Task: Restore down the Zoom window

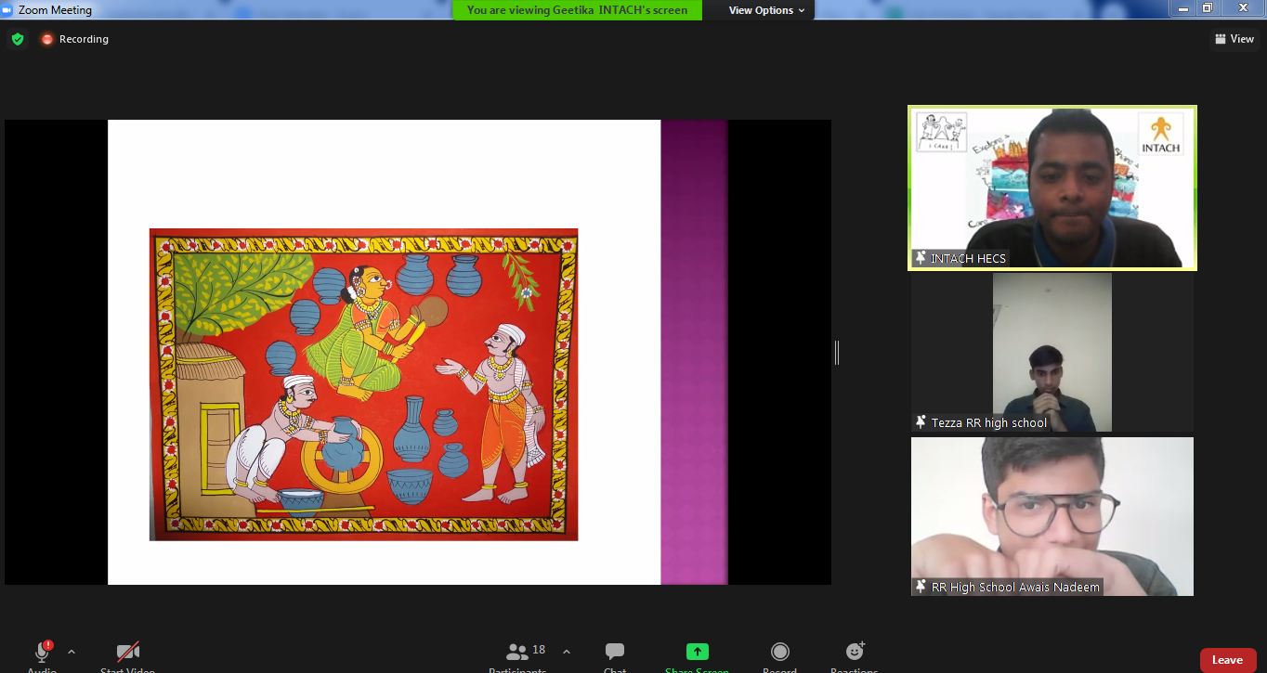Action: pyautogui.click(x=1208, y=8)
